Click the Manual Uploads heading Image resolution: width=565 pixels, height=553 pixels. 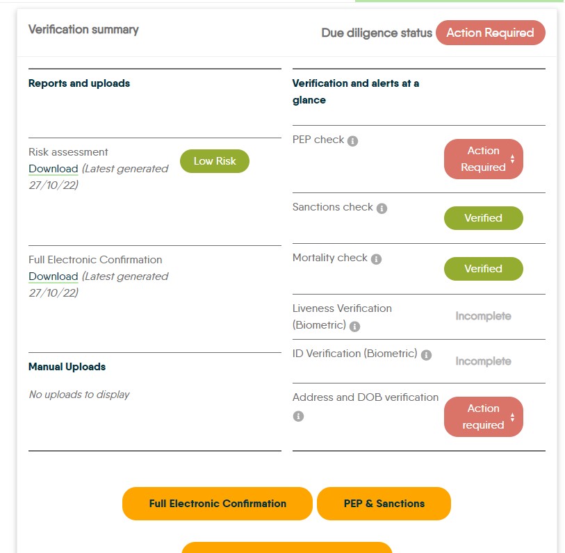67,367
